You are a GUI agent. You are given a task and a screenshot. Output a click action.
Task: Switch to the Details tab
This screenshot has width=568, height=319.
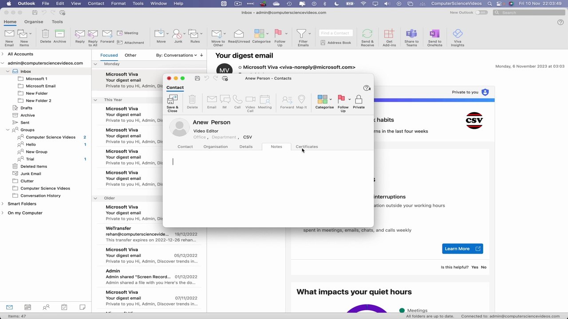pos(246,147)
